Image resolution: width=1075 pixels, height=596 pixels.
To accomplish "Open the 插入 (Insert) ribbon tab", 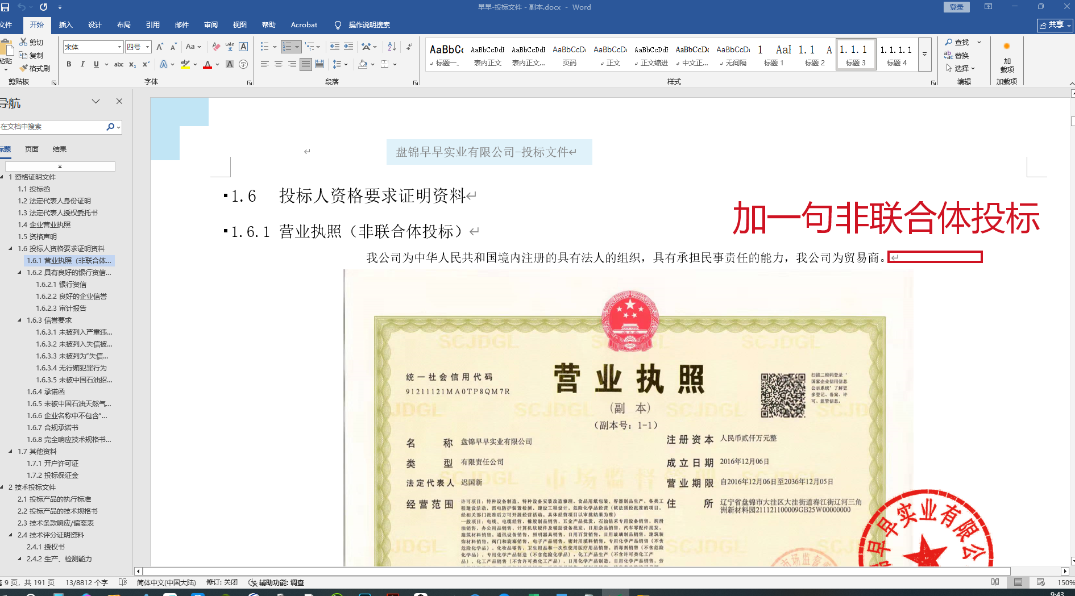I will [66, 25].
